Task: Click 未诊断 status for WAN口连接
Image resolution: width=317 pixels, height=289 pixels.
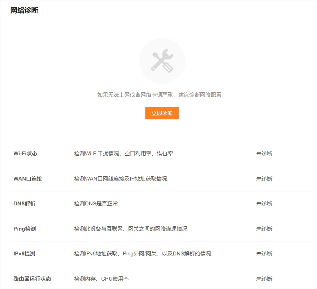Action: (264, 179)
